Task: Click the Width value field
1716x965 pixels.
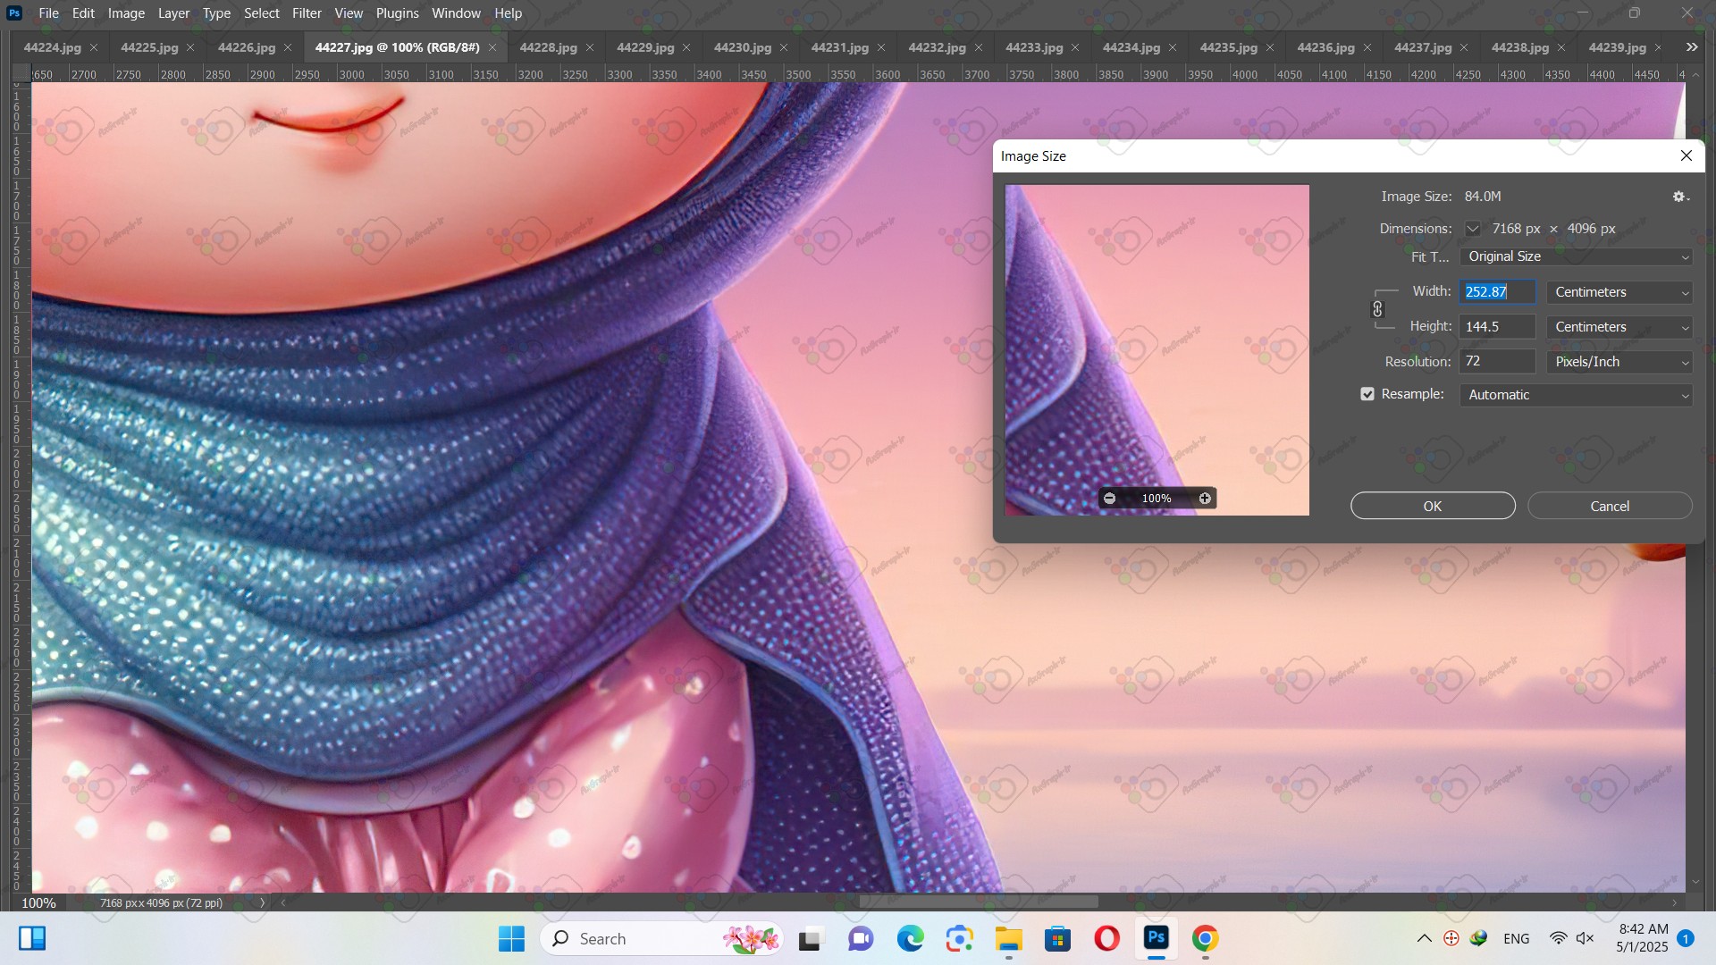Action: click(x=1498, y=292)
